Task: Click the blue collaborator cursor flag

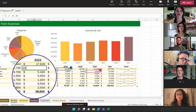Action: pos(71,68)
